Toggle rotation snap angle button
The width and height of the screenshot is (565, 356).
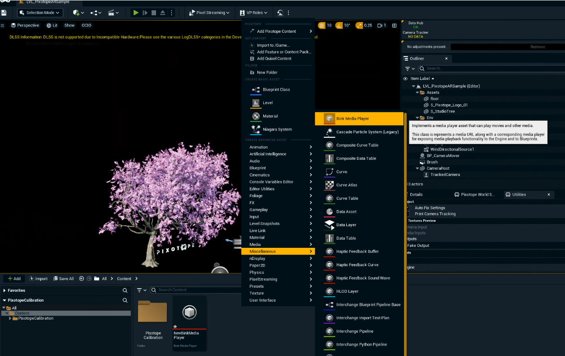pyautogui.click(x=339, y=26)
